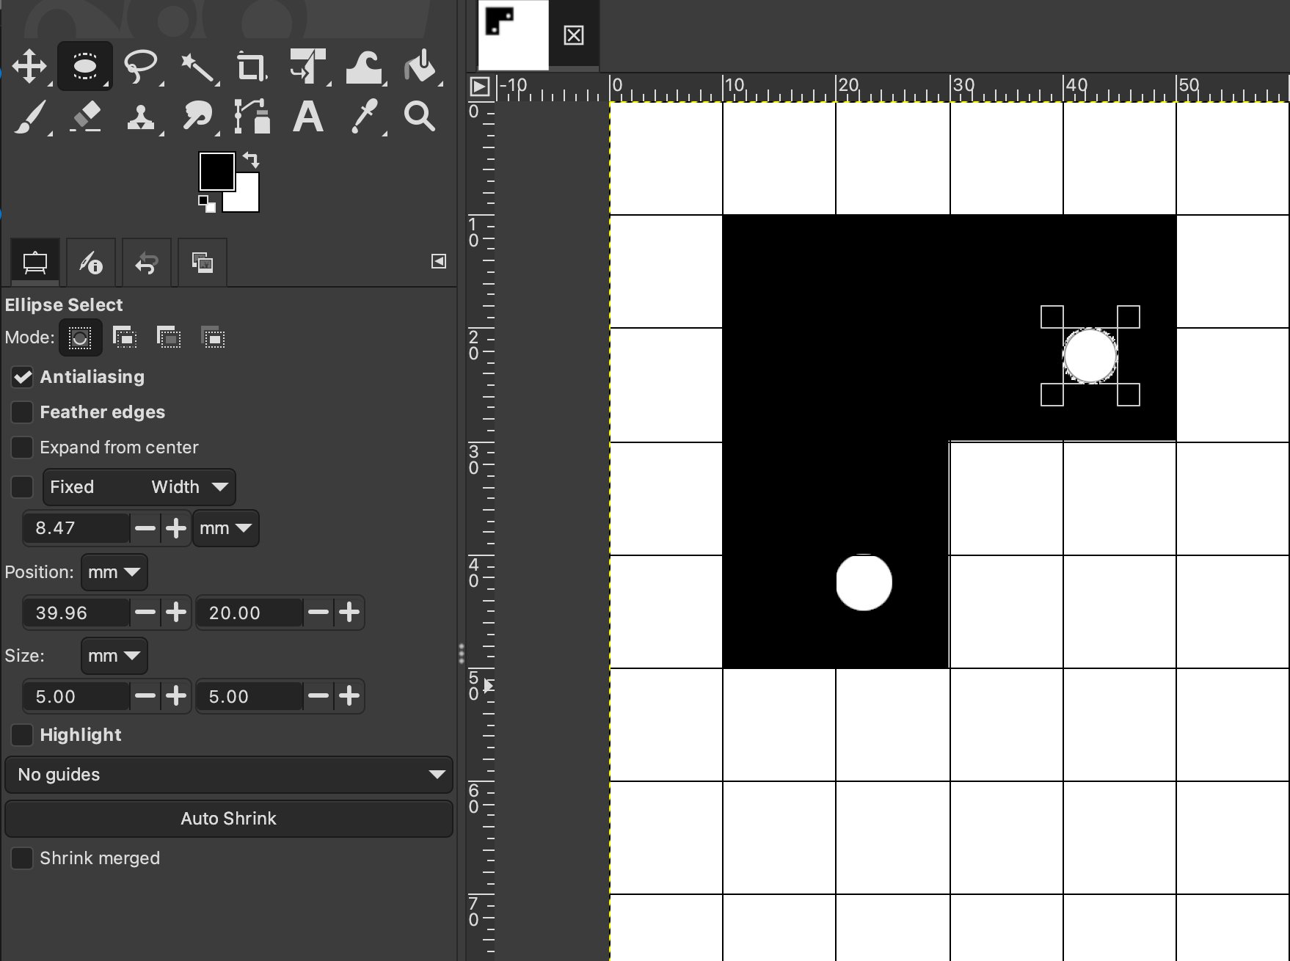Select the Eraser tool

click(86, 117)
